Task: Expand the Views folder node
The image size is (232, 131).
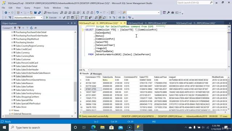Action: click(x=10, y=110)
